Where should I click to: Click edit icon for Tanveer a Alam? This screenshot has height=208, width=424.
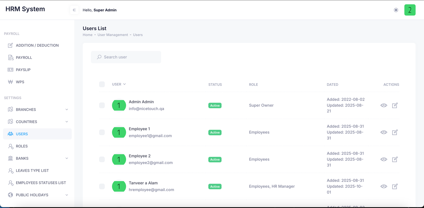click(395, 187)
